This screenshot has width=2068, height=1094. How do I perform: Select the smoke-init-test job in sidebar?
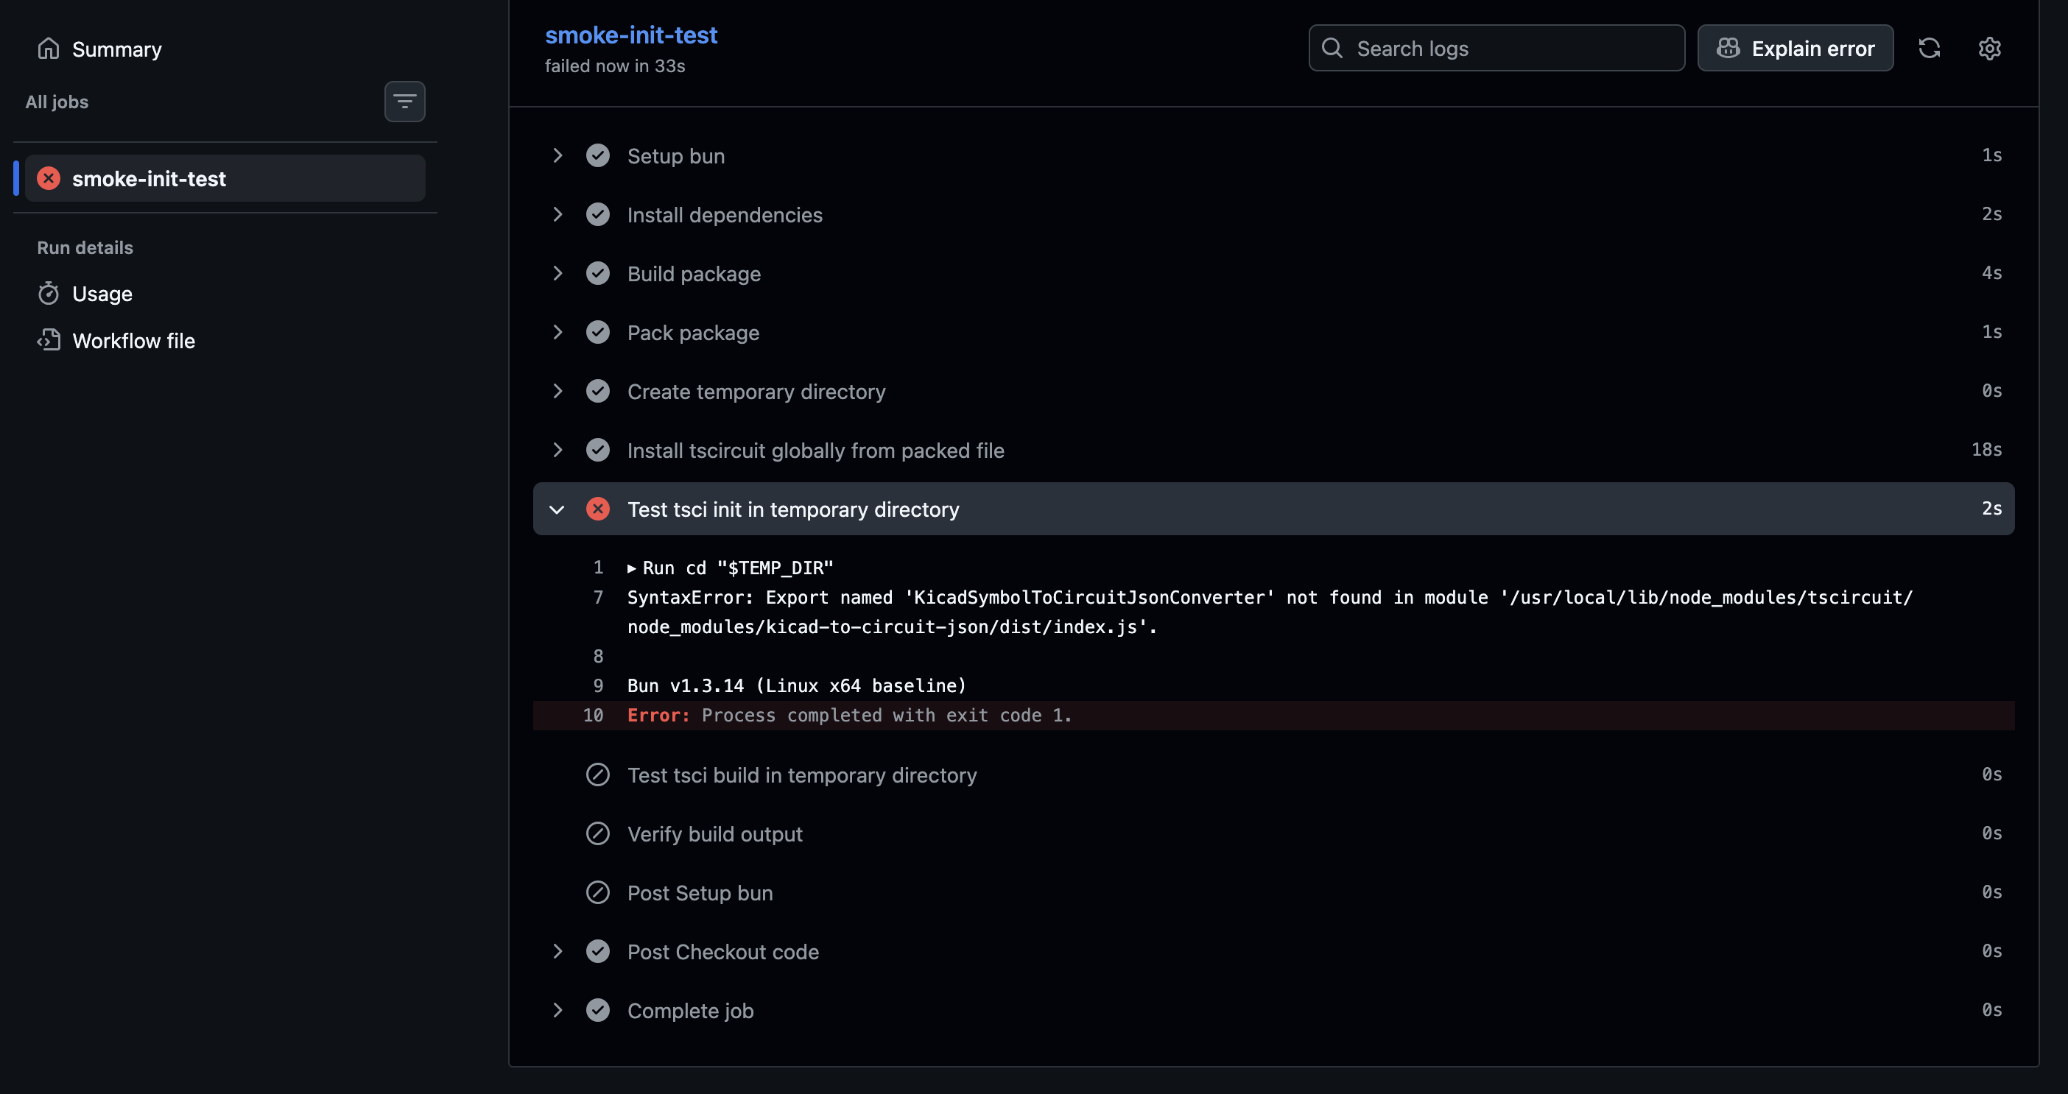[x=225, y=178]
